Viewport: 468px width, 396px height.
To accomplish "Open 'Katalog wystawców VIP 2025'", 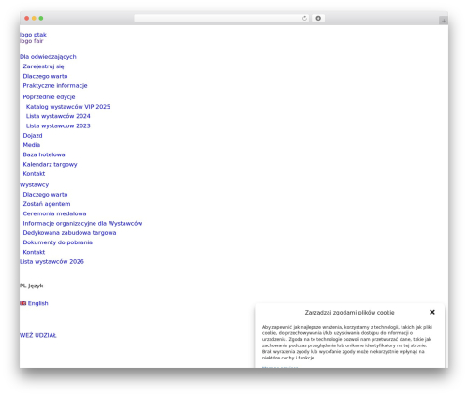I will 68,107.
